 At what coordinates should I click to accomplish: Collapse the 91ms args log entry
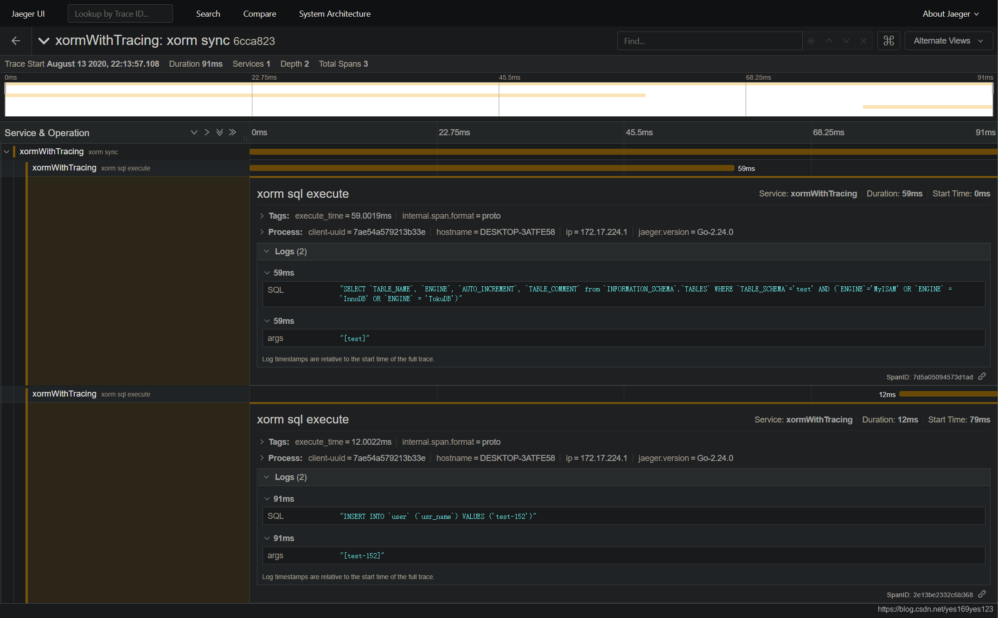267,538
